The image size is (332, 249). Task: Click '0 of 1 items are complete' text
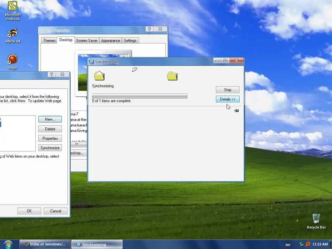pos(111,101)
